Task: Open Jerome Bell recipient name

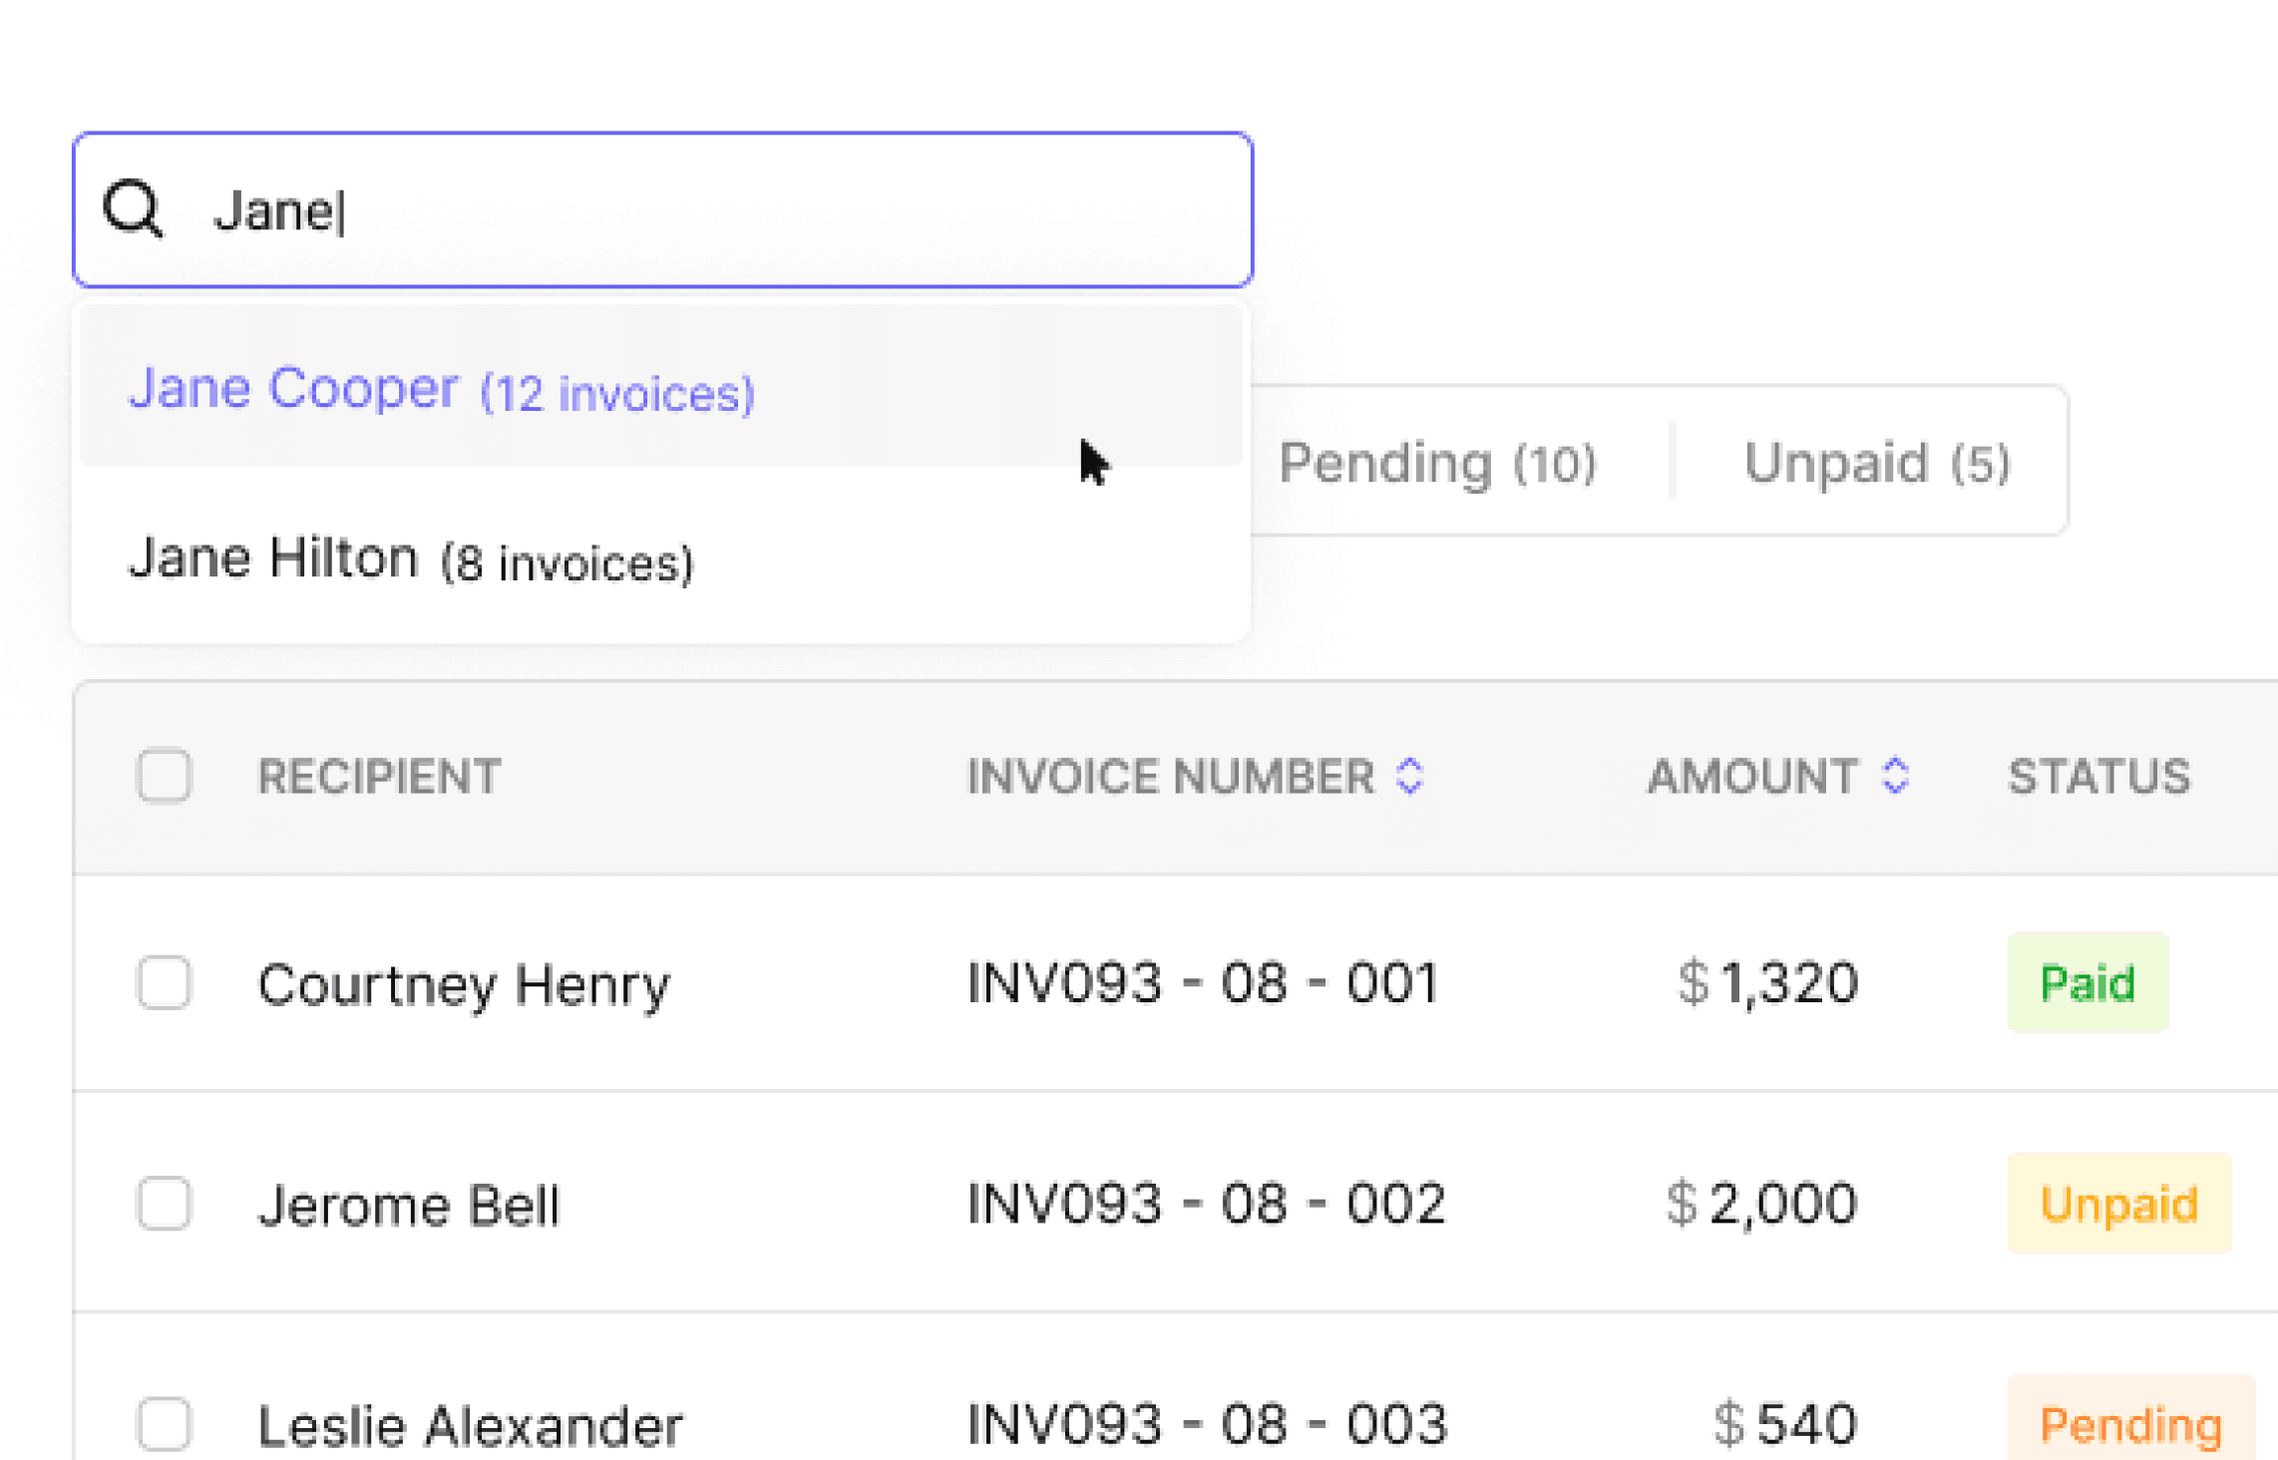Action: pos(409,1205)
